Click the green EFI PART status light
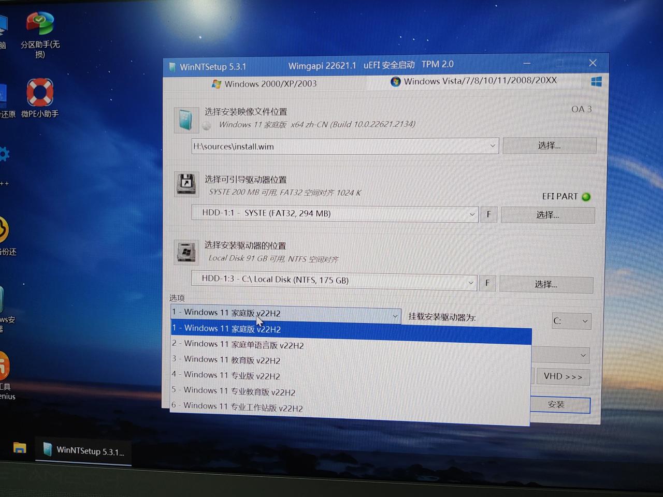The width and height of the screenshot is (663, 497). click(586, 197)
